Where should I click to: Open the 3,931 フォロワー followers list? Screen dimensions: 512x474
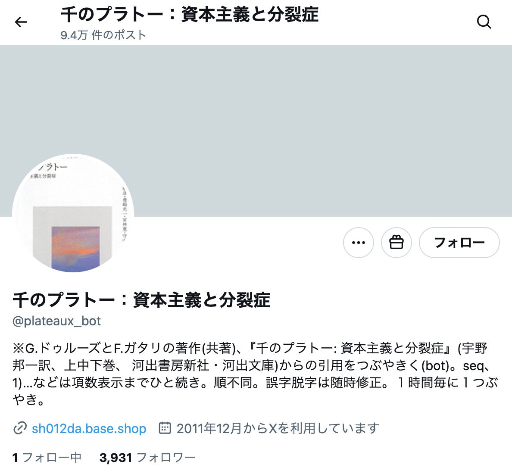(147, 458)
